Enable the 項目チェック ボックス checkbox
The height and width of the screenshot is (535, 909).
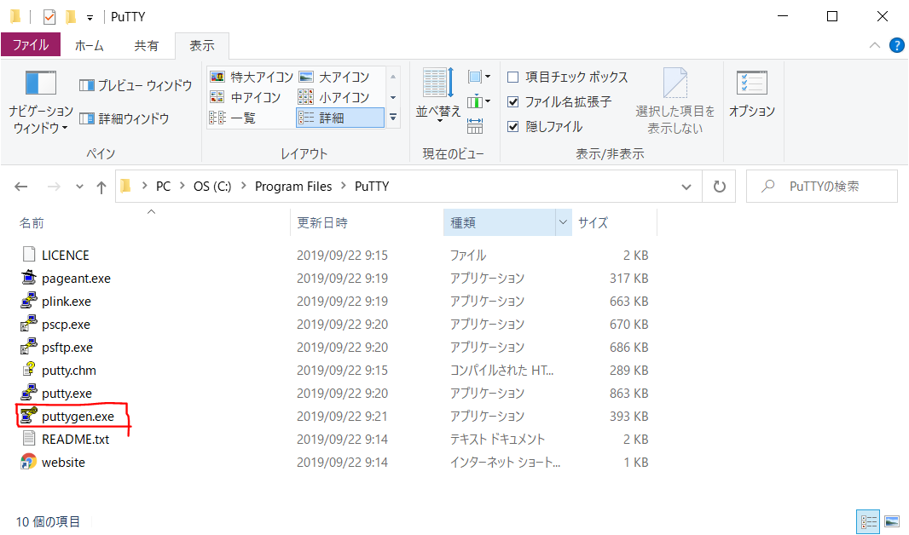[512, 77]
